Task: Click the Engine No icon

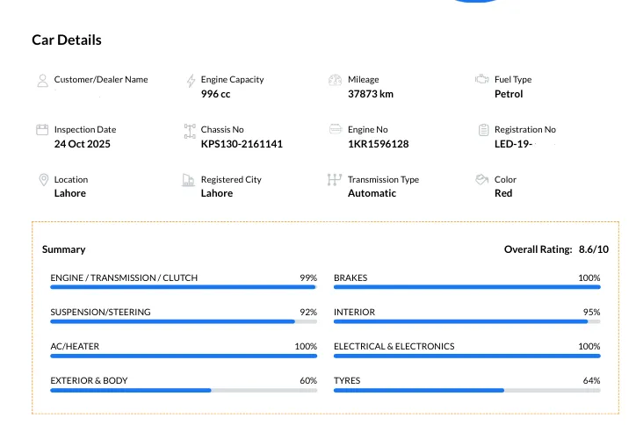Action: pos(335,130)
